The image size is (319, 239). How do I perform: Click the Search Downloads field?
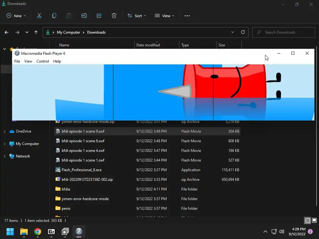click(x=283, y=32)
